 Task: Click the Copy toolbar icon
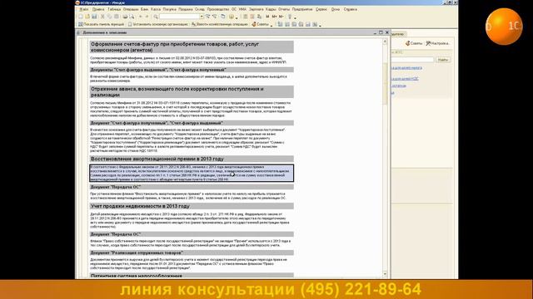coord(109,17)
